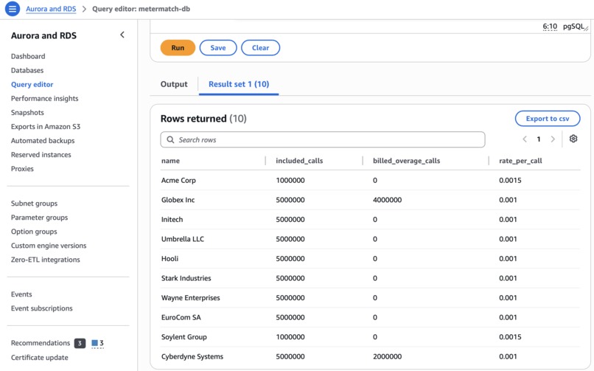Click the Rows returned heading
The width and height of the screenshot is (594, 371).
click(203, 119)
